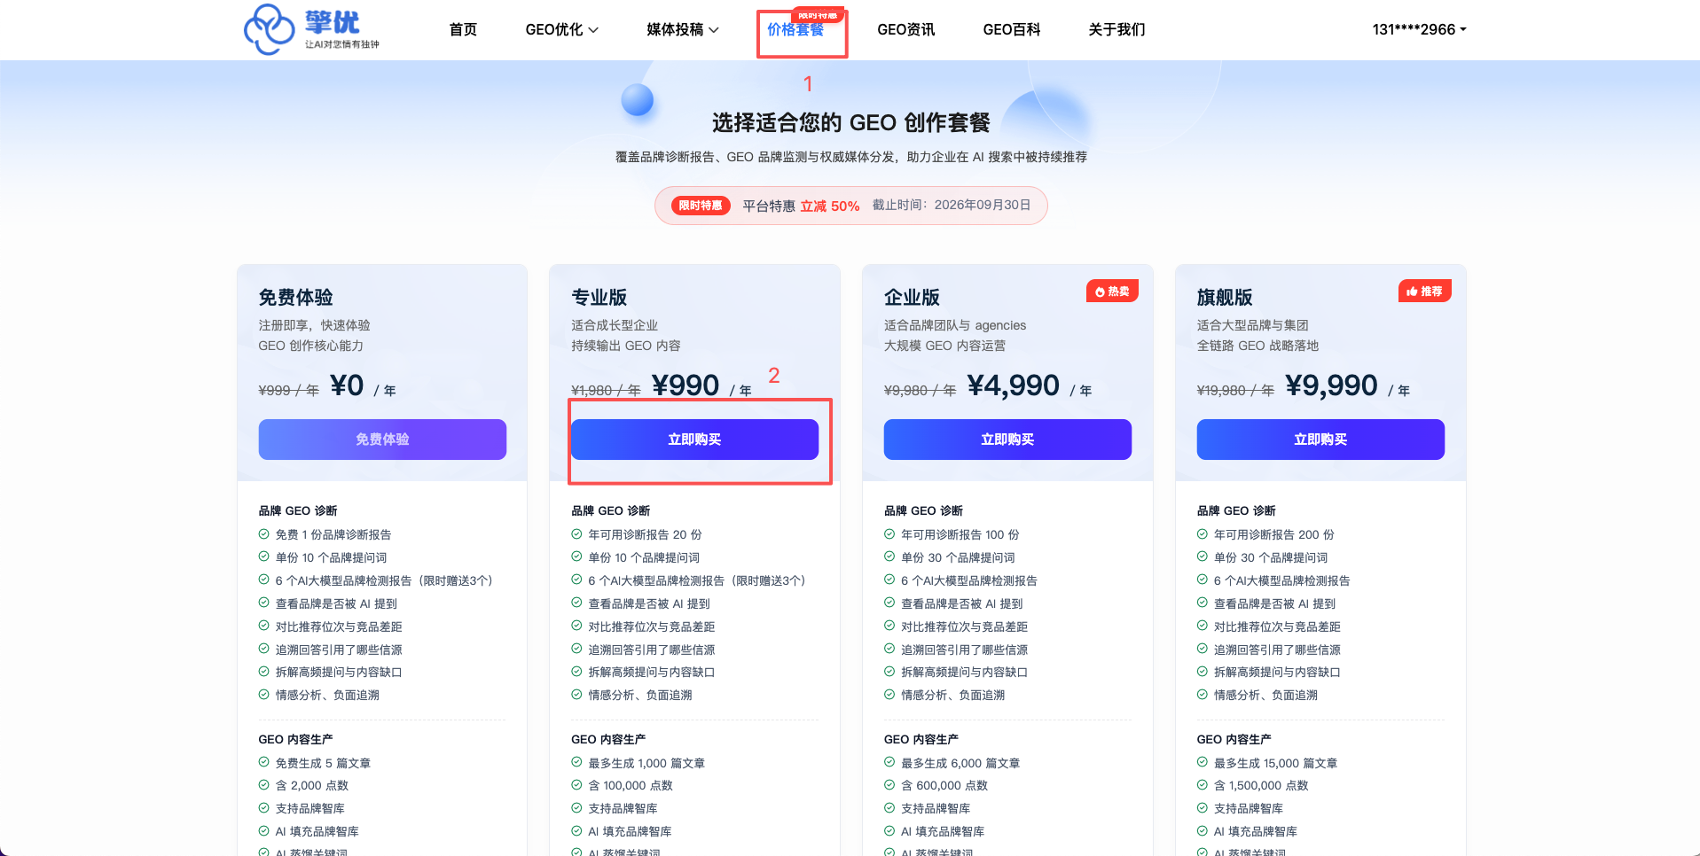The image size is (1700, 856).
Task: Click 企业版 单份 30 个品牌提问词 line
Action: pyautogui.click(x=958, y=557)
